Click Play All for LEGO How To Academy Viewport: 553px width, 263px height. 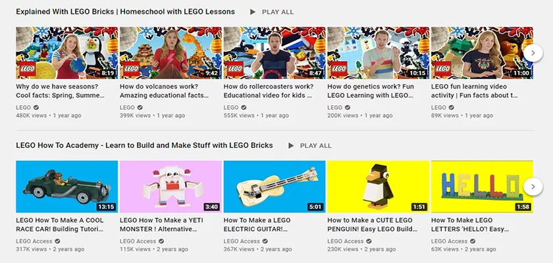click(309, 146)
